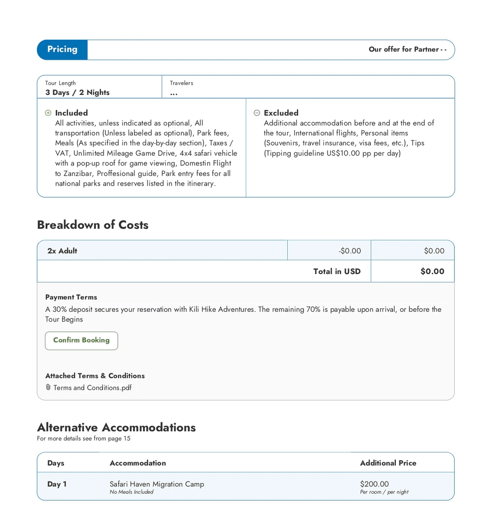This screenshot has height=511, width=492.
Task: Click the -$0.00 discount cell
Action: (350, 251)
